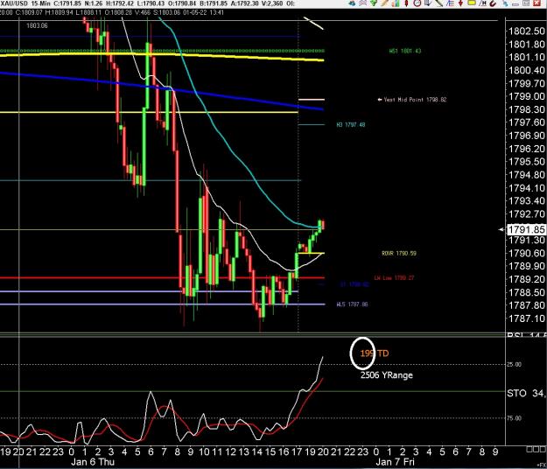Click the 25.00 stochastic level label
547x469 pixels.
tap(514, 364)
